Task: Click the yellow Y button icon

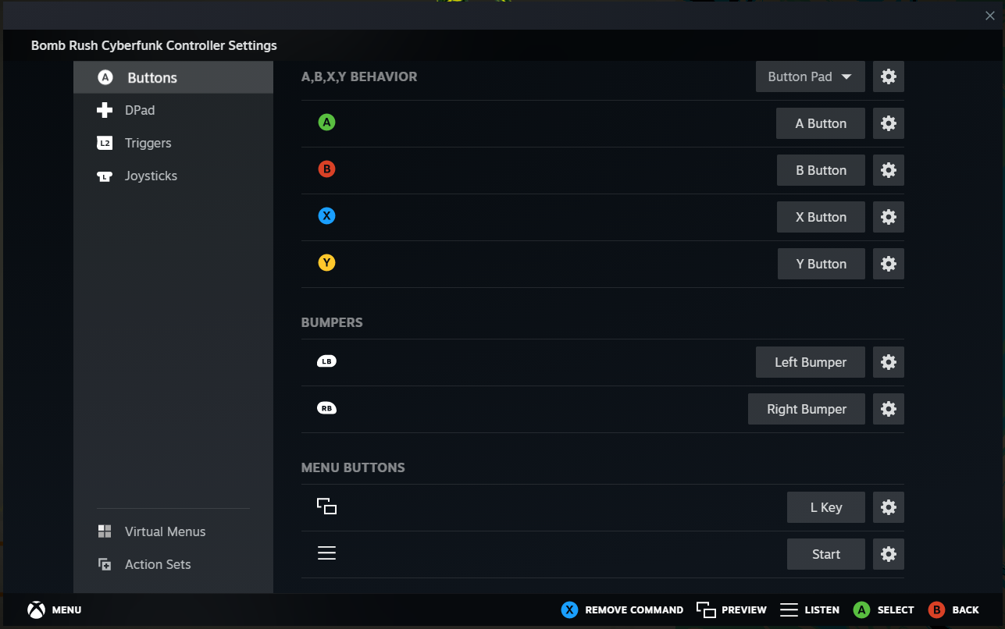Action: coord(326,263)
